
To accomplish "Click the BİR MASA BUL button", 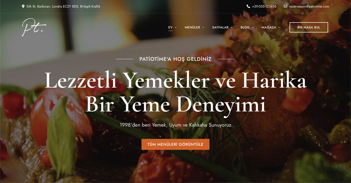I will coord(309,27).
